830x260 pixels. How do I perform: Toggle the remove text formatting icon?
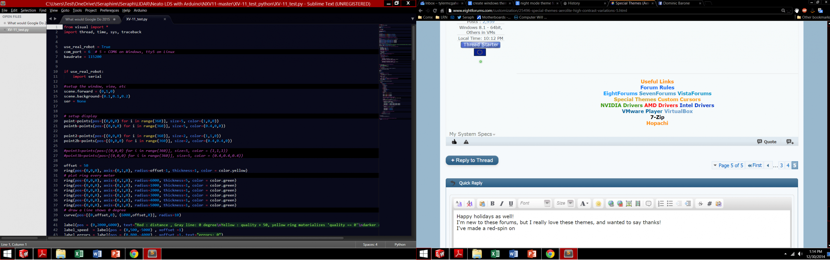(470, 204)
